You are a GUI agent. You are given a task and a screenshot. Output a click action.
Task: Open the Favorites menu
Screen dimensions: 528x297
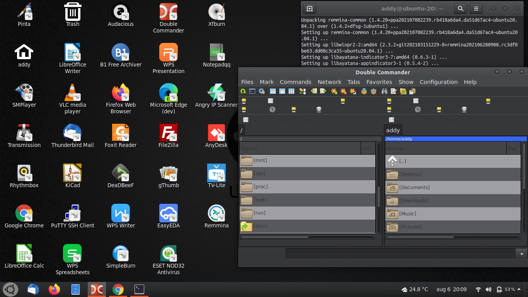coord(379,82)
